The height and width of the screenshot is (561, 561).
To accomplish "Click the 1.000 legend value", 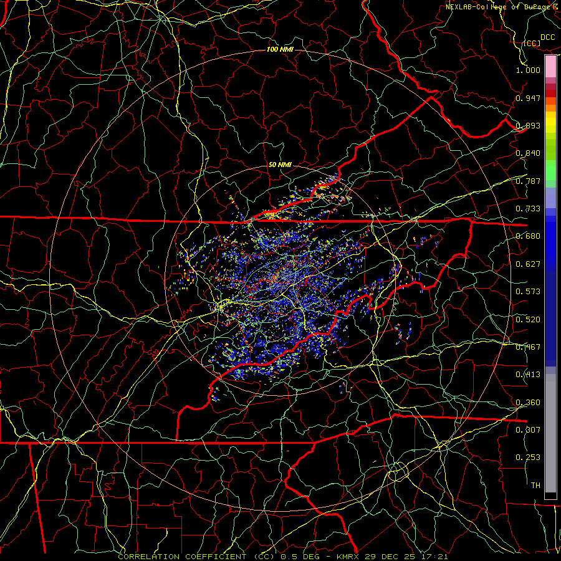I will [528, 70].
